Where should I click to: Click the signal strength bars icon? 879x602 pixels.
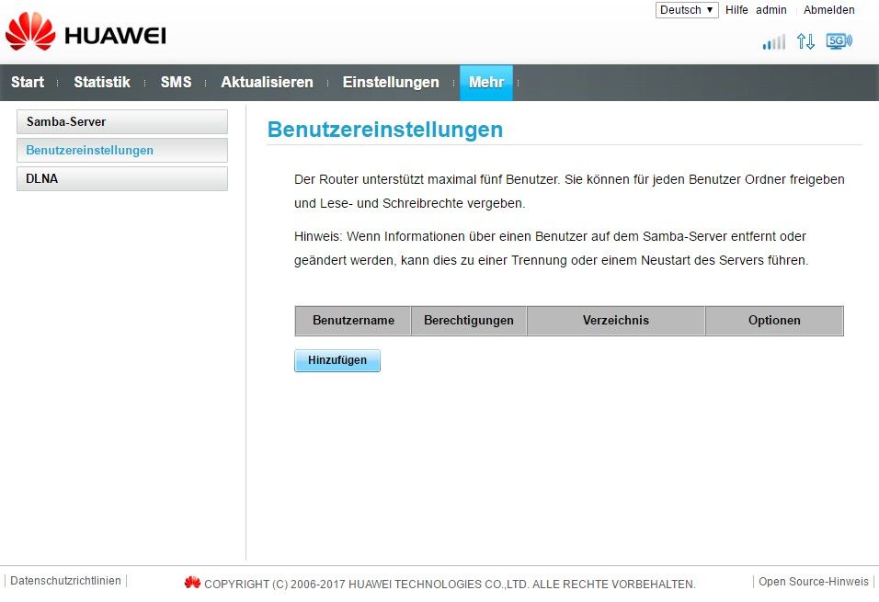(773, 41)
